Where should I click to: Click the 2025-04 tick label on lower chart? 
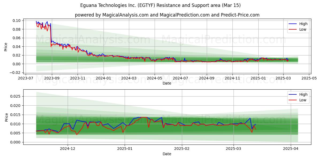(291, 149)
